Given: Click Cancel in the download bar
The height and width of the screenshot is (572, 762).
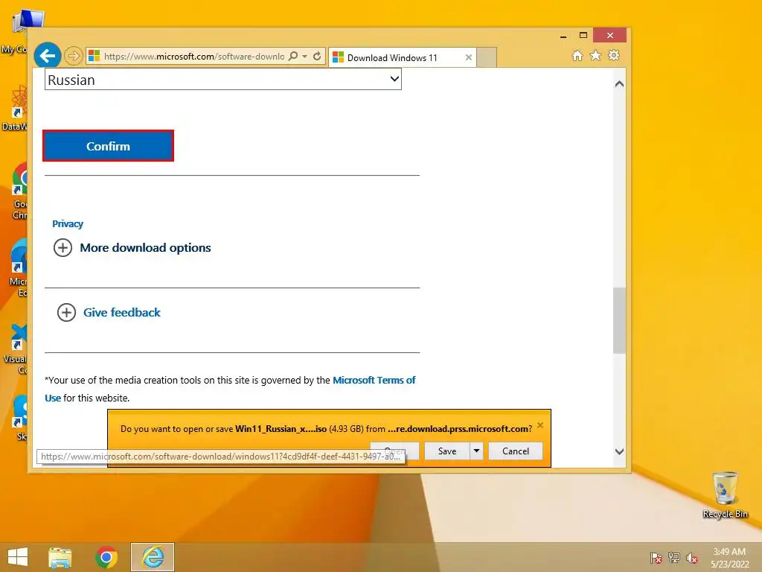Looking at the screenshot, I should 516,451.
